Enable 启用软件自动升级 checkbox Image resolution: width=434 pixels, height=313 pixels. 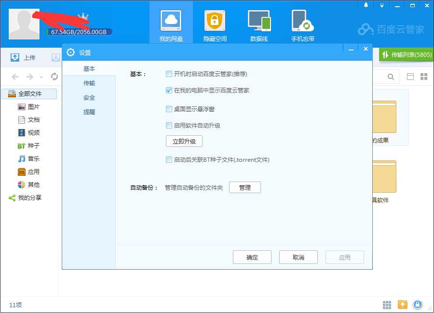[x=169, y=125]
